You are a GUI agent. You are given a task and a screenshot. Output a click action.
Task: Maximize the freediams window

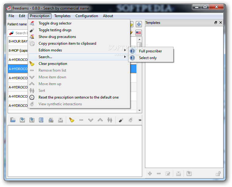(x=205, y=7)
